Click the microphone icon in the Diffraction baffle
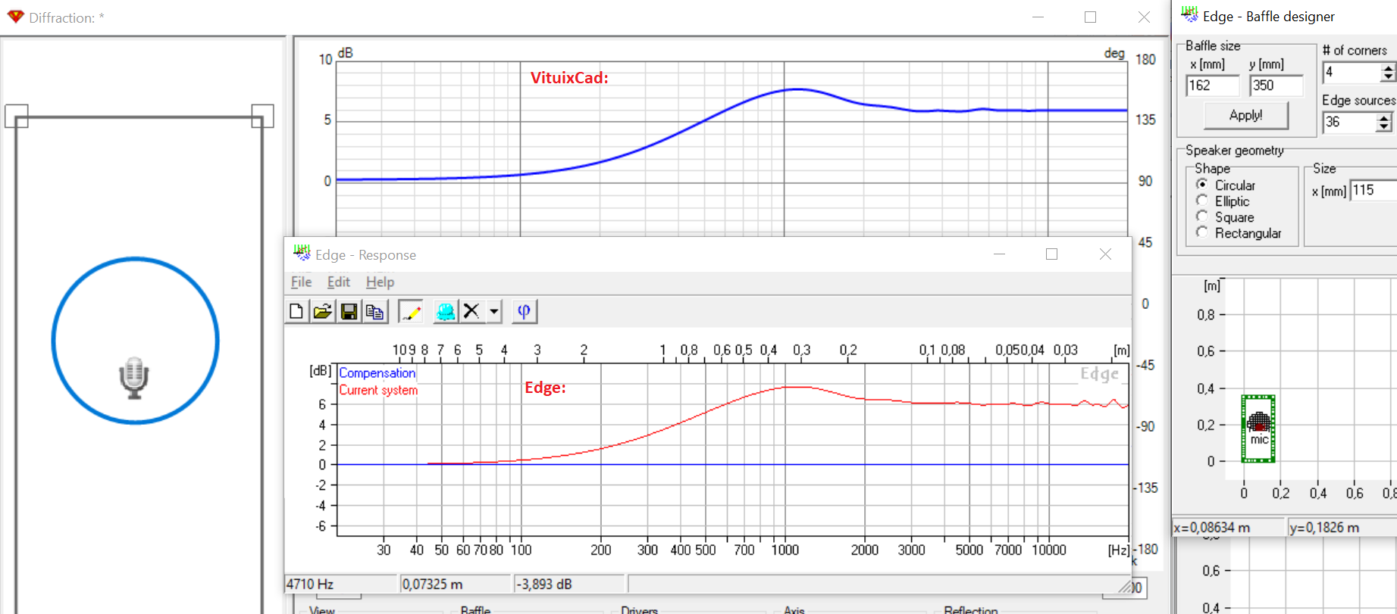Image resolution: width=1397 pixels, height=614 pixels. pyautogui.click(x=134, y=379)
